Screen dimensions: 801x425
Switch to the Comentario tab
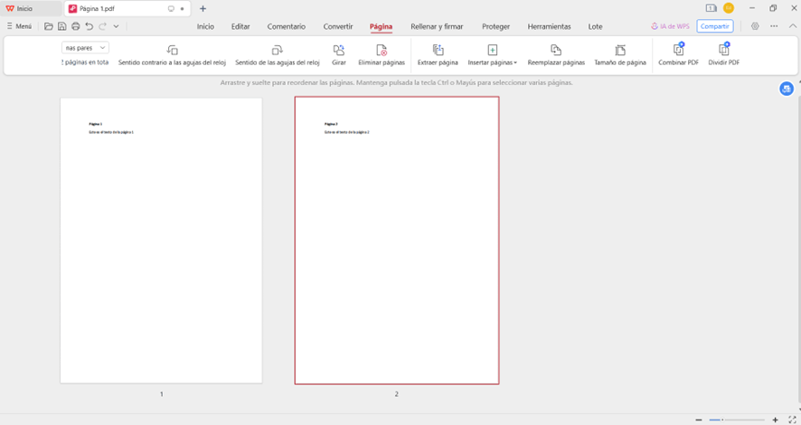[286, 26]
